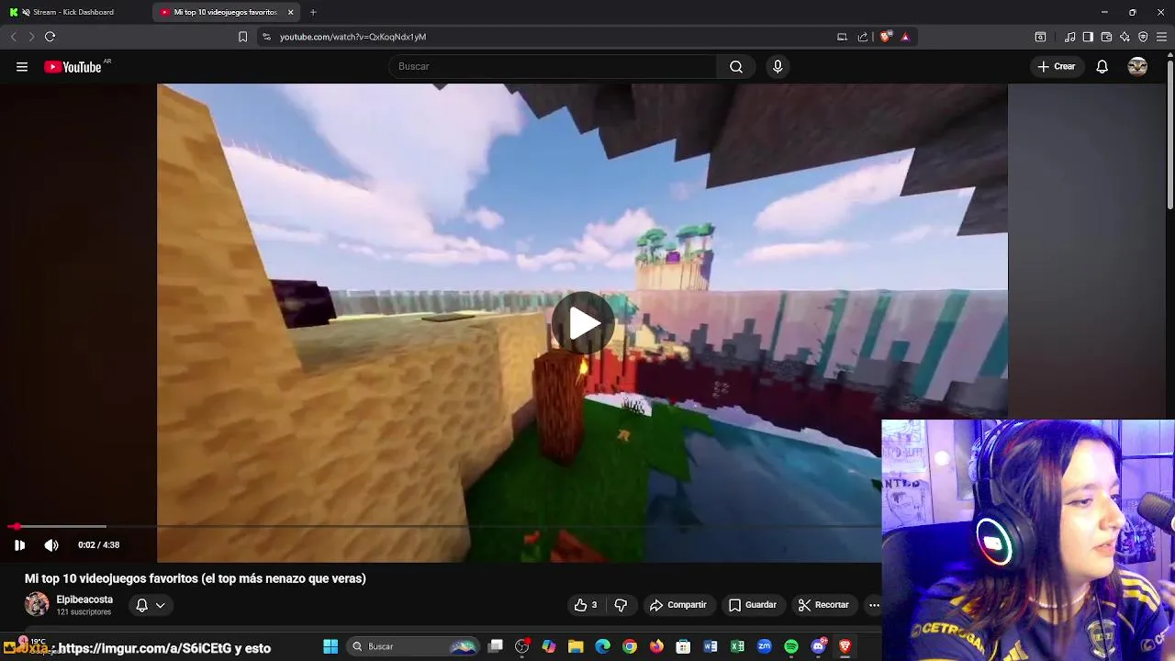Open the browser main menu
The image size is (1175, 661).
(x=1161, y=37)
